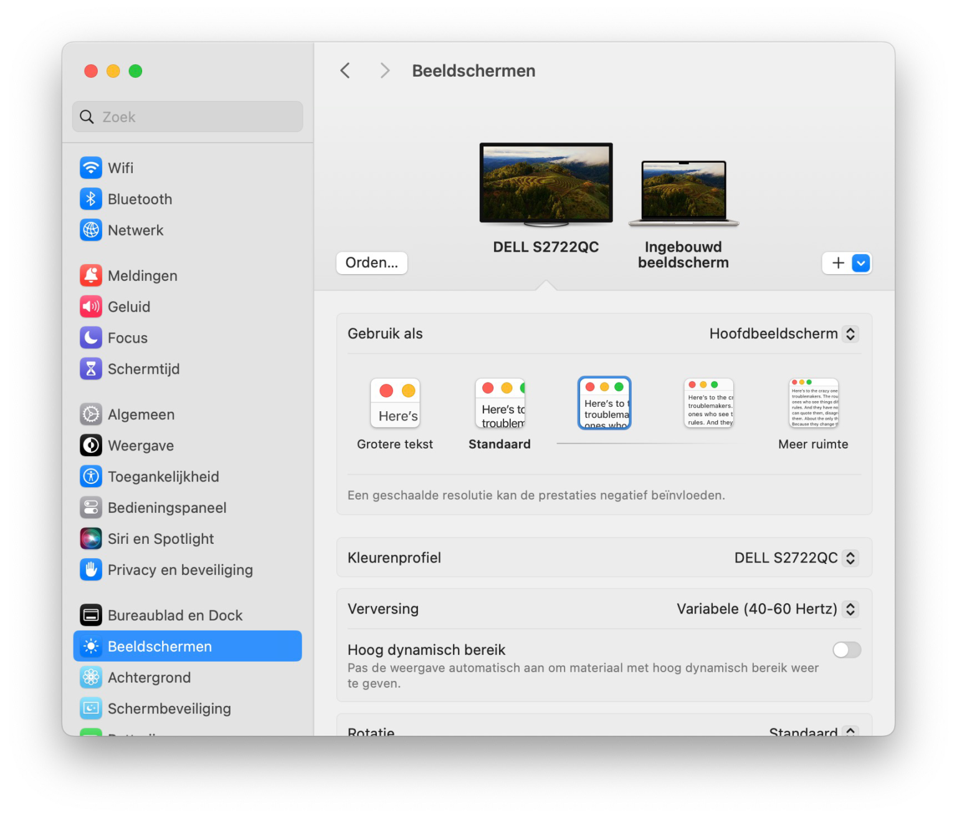This screenshot has height=818, width=957.
Task: Choose the Meer ruimte resolution preset
Action: [x=813, y=403]
